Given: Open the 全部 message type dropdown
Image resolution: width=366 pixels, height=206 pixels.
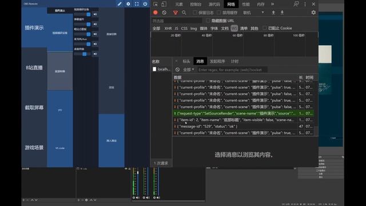Looking at the screenshot, I should click(188, 70).
